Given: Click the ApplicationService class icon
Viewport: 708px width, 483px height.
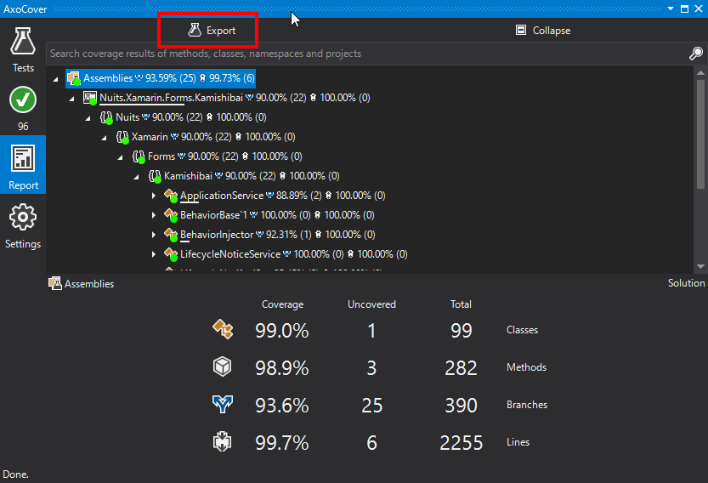Looking at the screenshot, I should coord(171,196).
